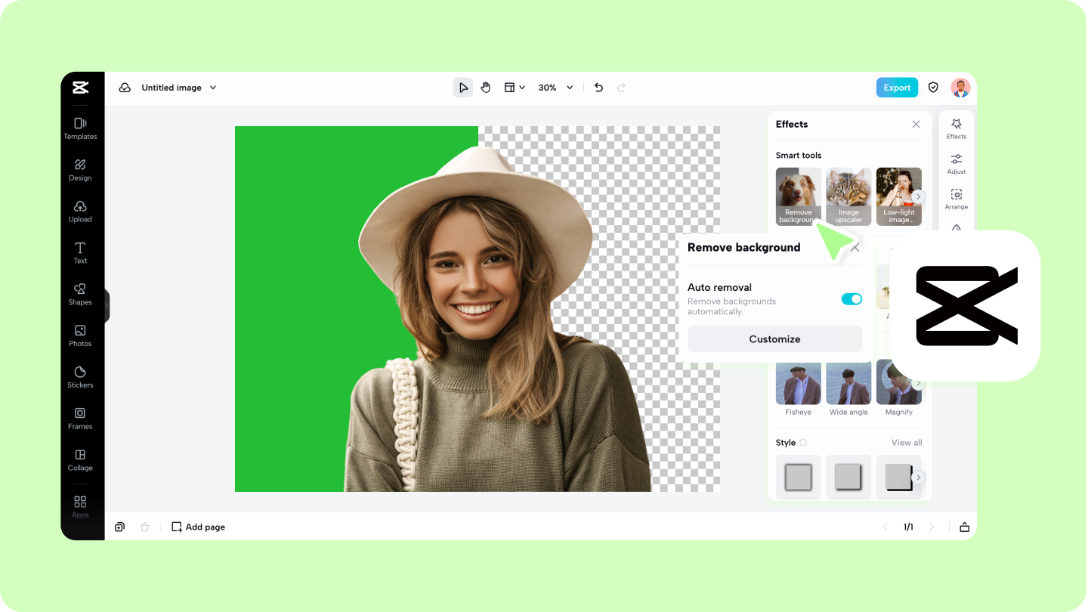The height and width of the screenshot is (612, 1088).
Task: Disable Auto removal in Remove background popup
Action: click(x=852, y=298)
